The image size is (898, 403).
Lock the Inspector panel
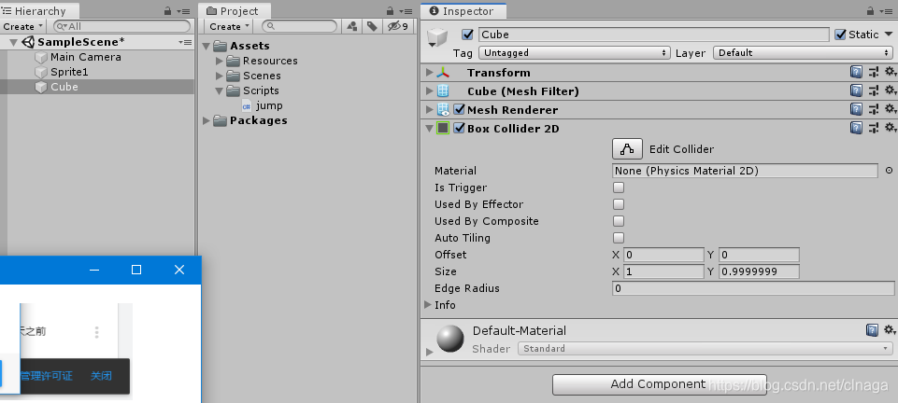[870, 11]
